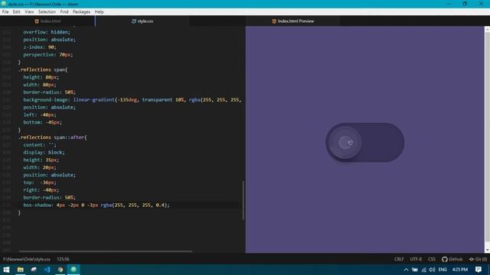Click the toggle knob in preview pane

345,143
